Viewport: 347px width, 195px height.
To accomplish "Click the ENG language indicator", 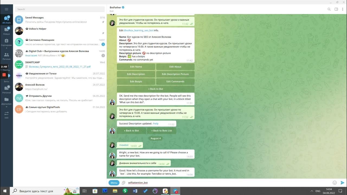I will (x=318, y=191).
